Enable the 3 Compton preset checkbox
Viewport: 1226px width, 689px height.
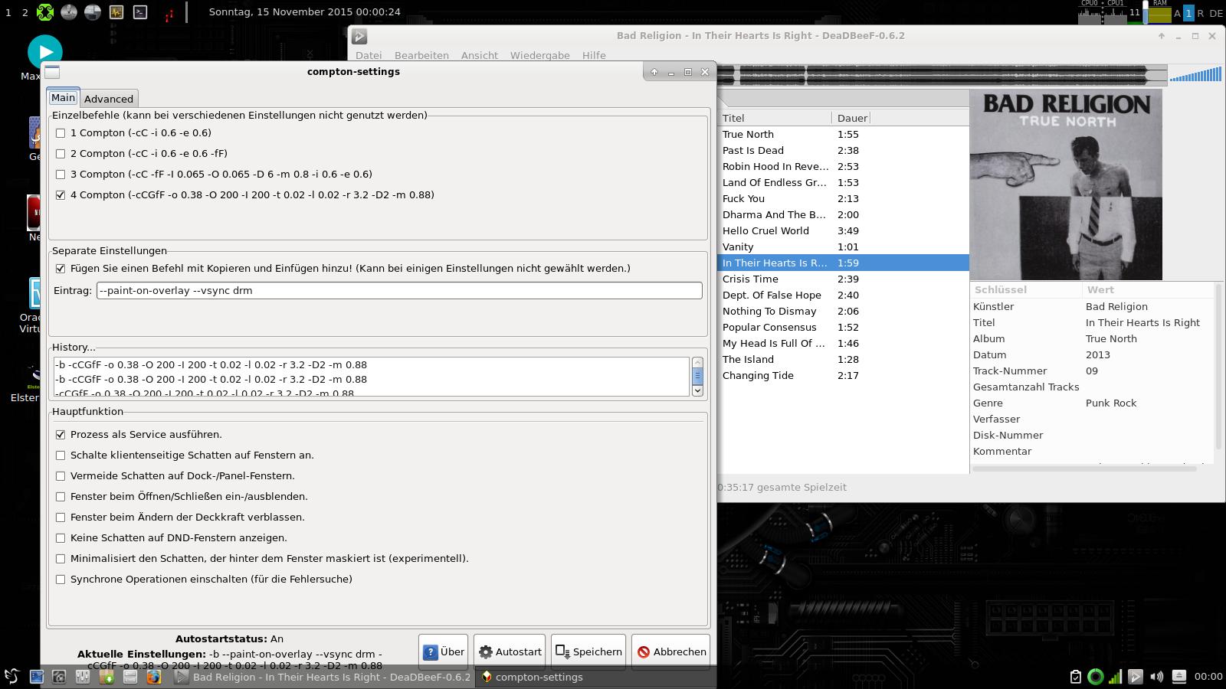(61, 175)
